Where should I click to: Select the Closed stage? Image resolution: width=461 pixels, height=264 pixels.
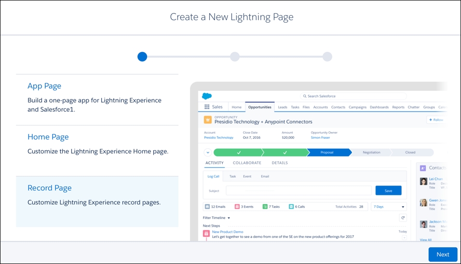411,152
